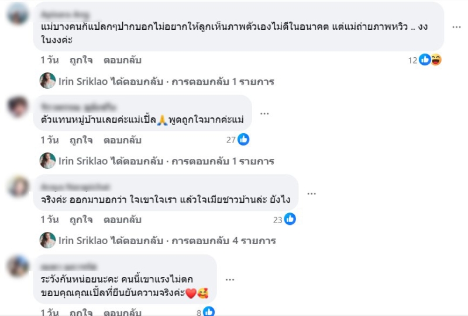Open the blurred author name of last comment
The height and width of the screenshot is (316, 468).
[x=68, y=266]
